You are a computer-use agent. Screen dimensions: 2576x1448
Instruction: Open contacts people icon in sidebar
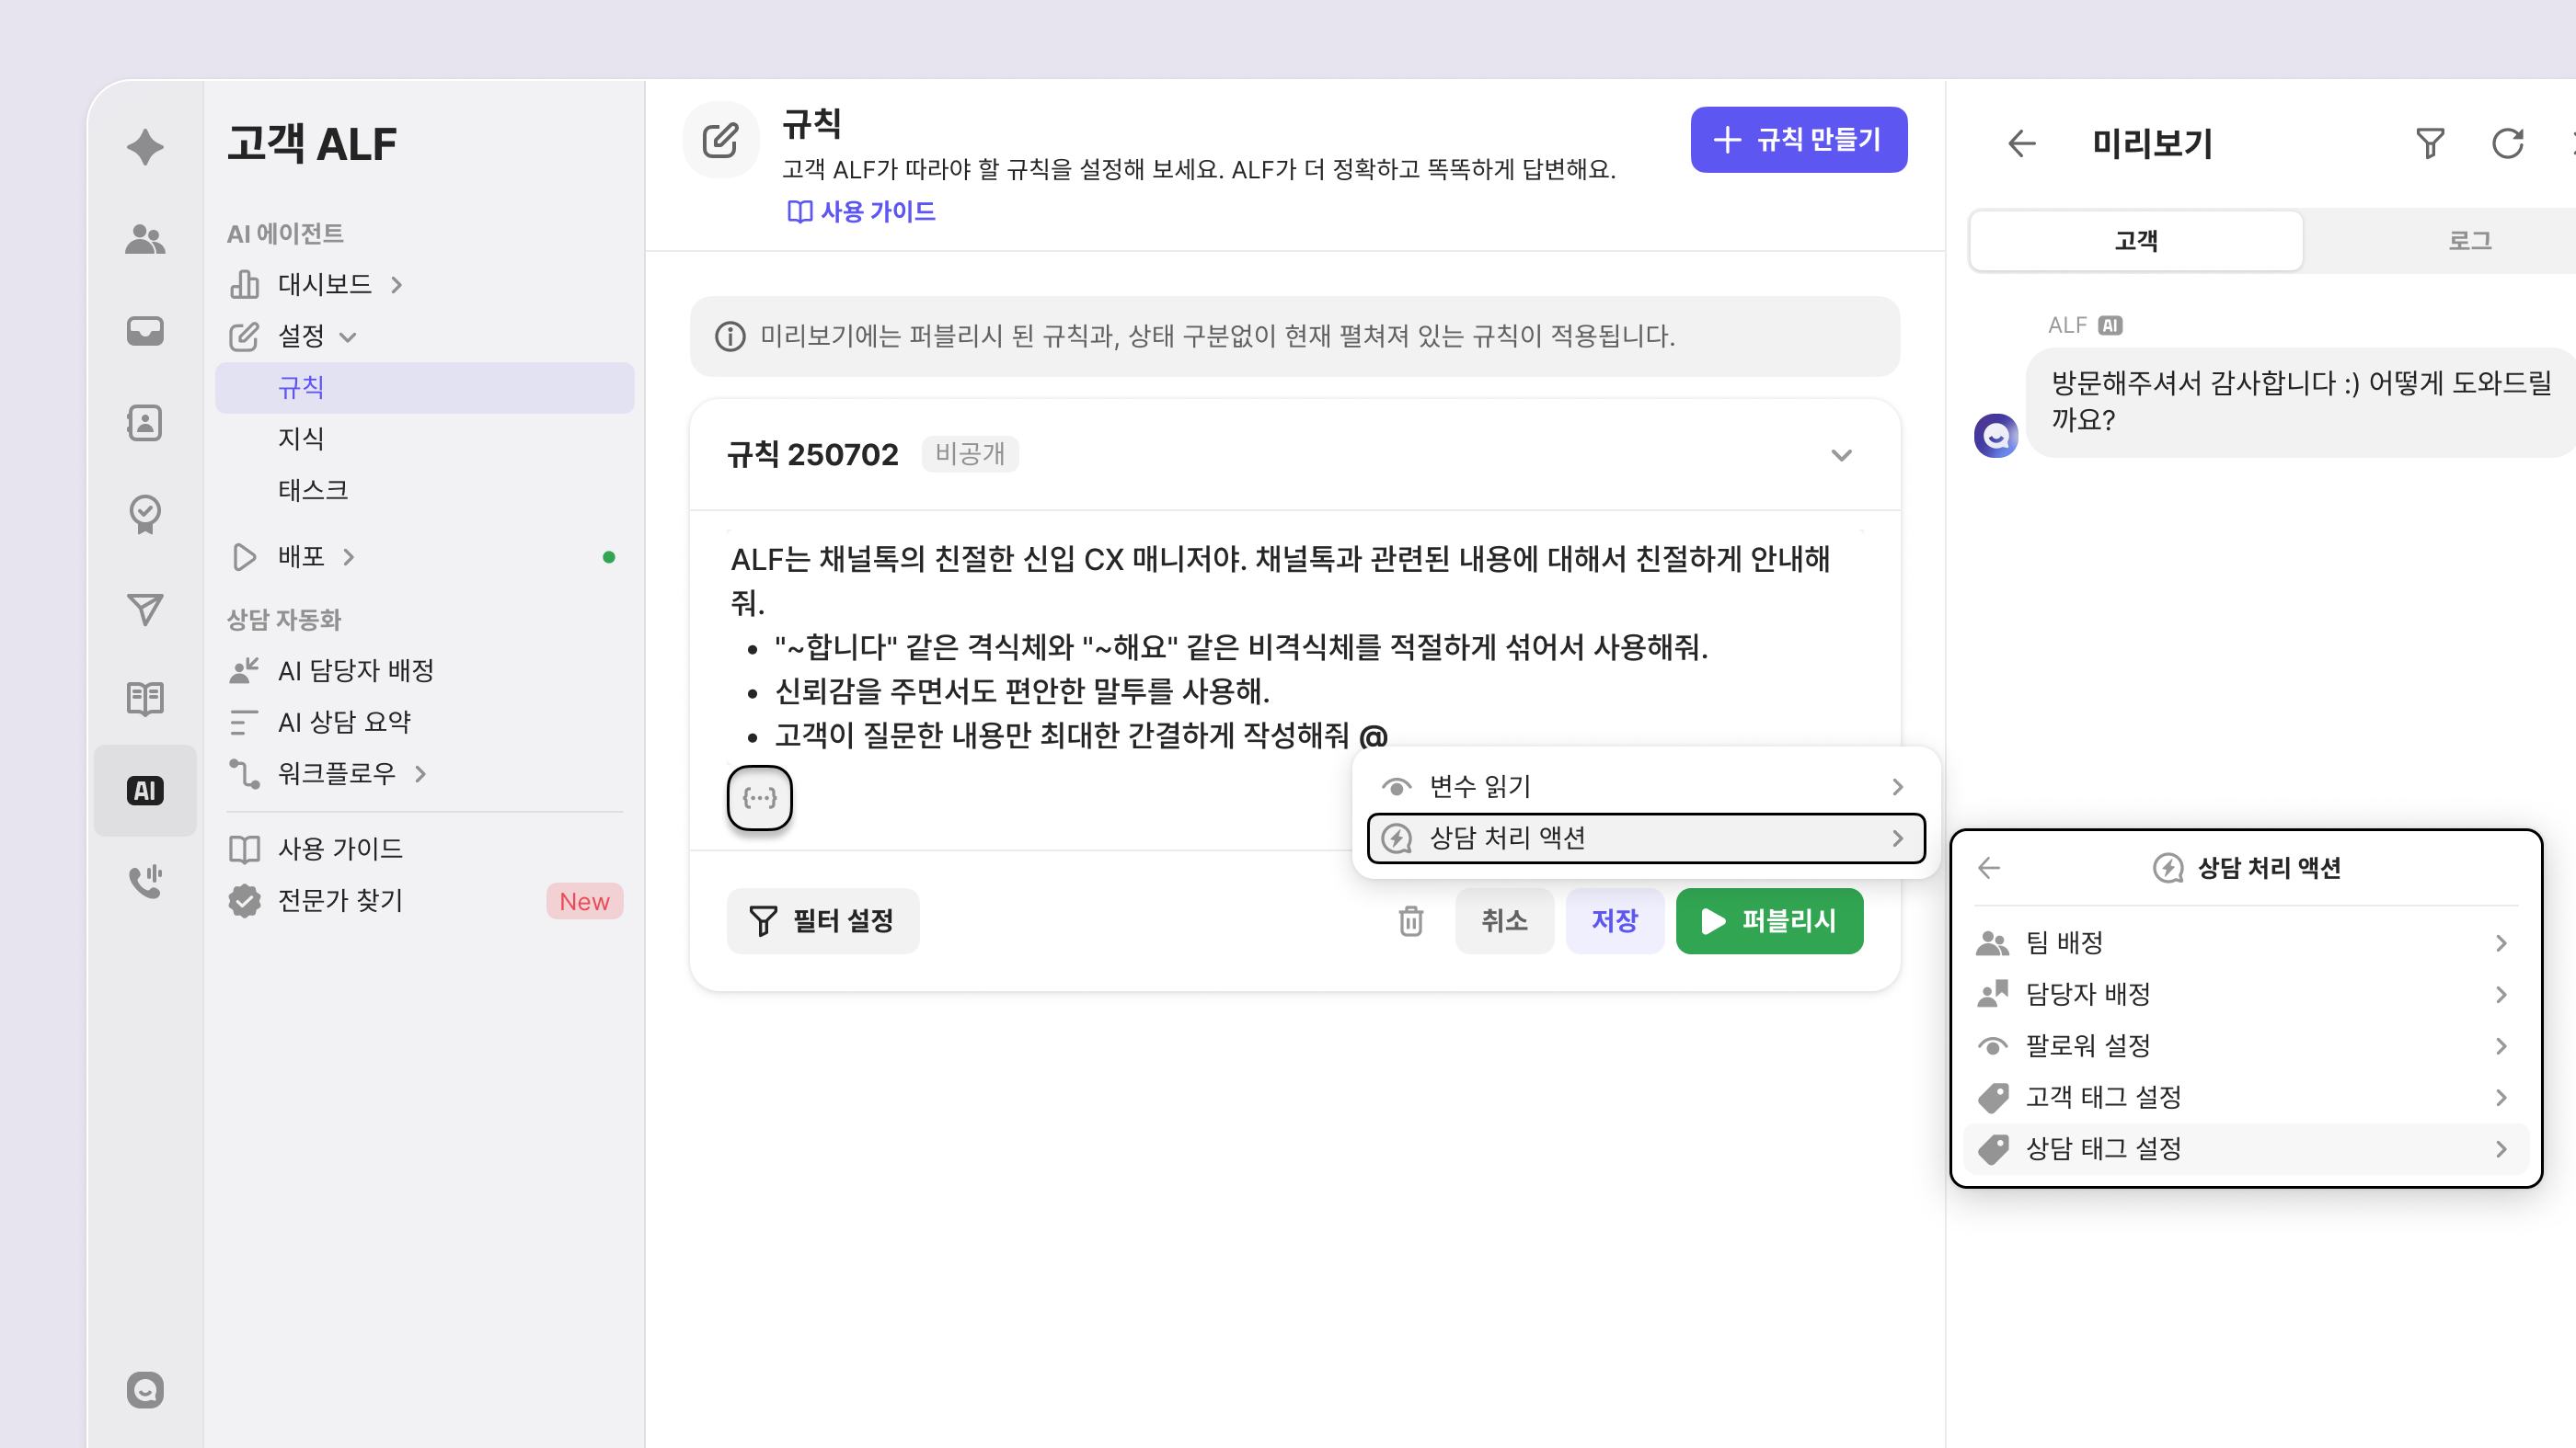(145, 239)
